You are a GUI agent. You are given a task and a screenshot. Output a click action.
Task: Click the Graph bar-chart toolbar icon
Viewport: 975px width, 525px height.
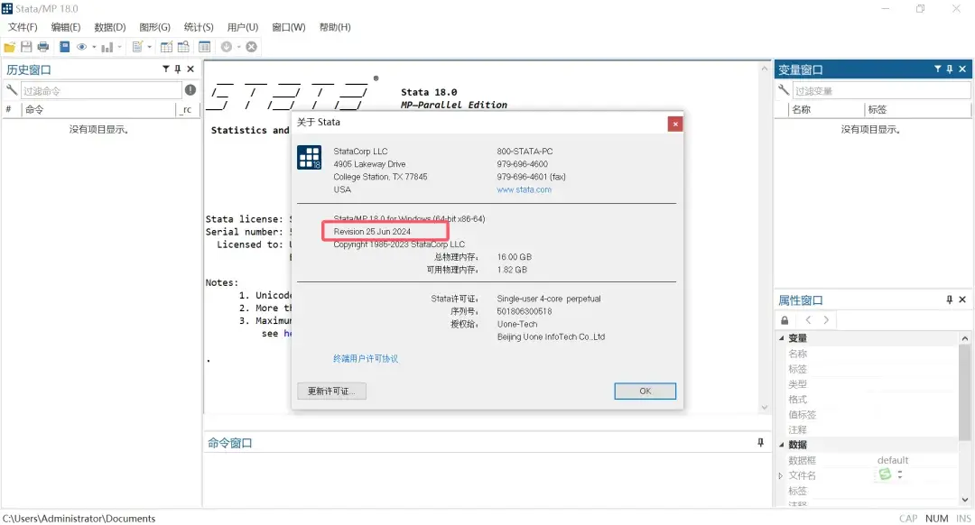coord(107,47)
